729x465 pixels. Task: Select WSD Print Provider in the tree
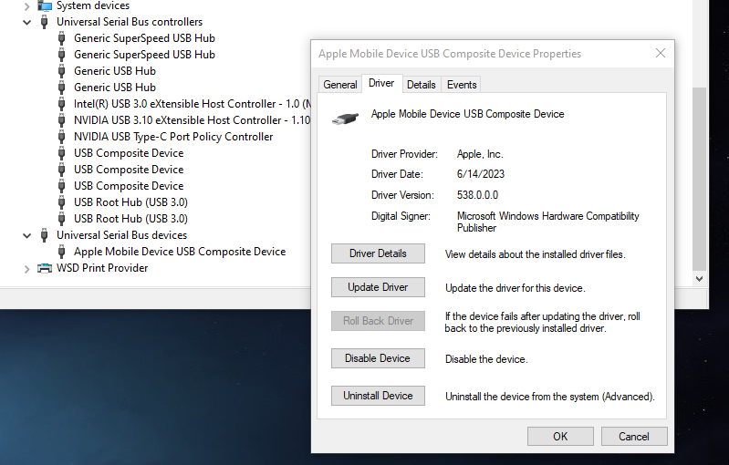pos(102,268)
